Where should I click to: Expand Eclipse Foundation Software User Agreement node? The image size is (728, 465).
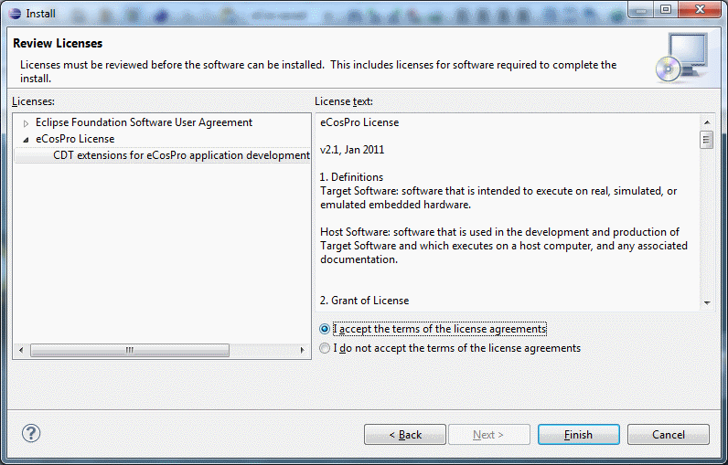pos(26,123)
